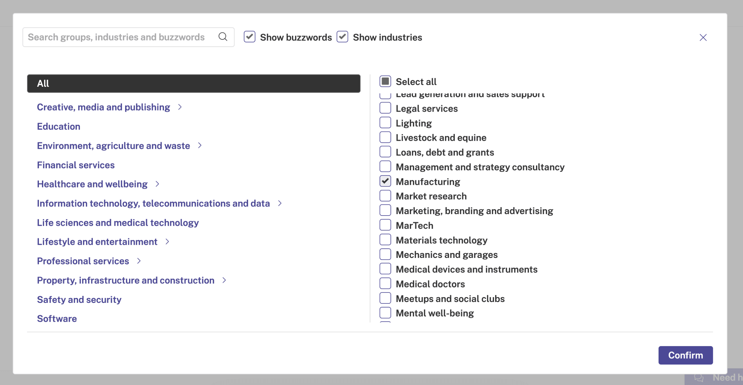Open the Education group
Viewport: 743px width, 385px height.
coord(59,126)
